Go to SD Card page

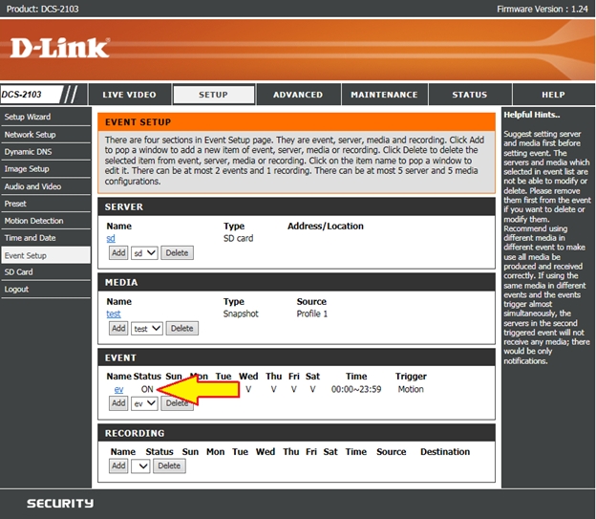(18, 272)
